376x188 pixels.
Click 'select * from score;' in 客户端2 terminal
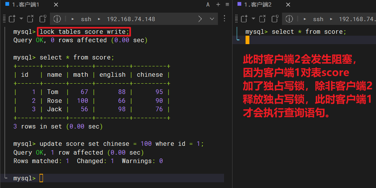pyautogui.click(x=309, y=31)
